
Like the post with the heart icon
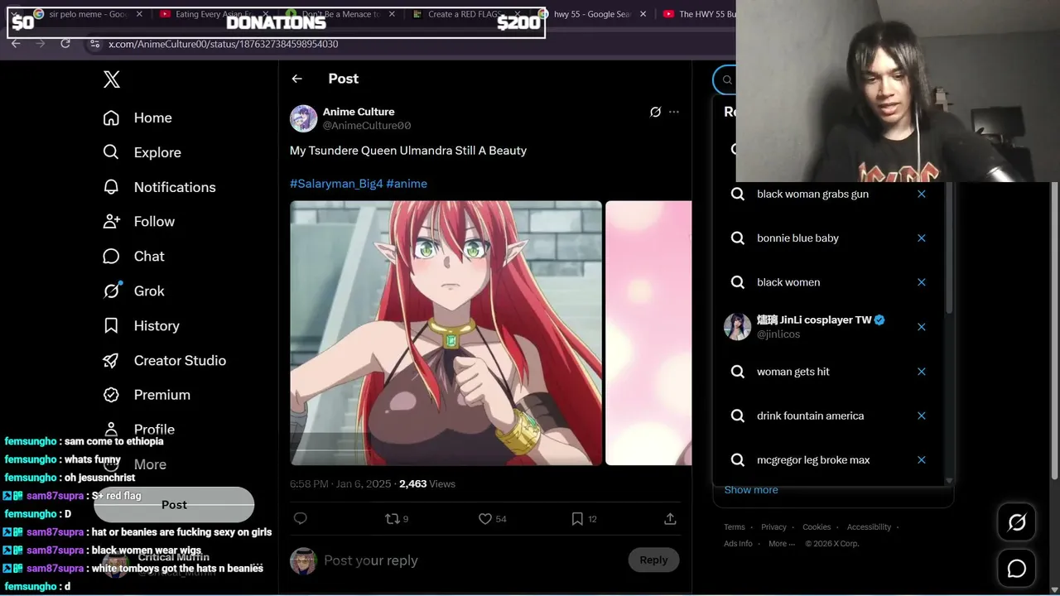pyautogui.click(x=485, y=519)
